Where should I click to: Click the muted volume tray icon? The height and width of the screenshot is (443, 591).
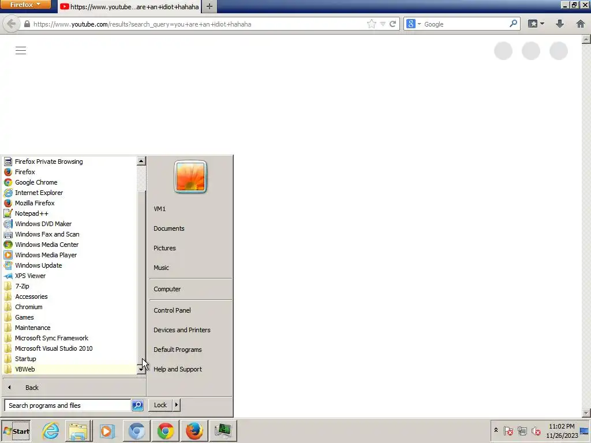coord(536,430)
